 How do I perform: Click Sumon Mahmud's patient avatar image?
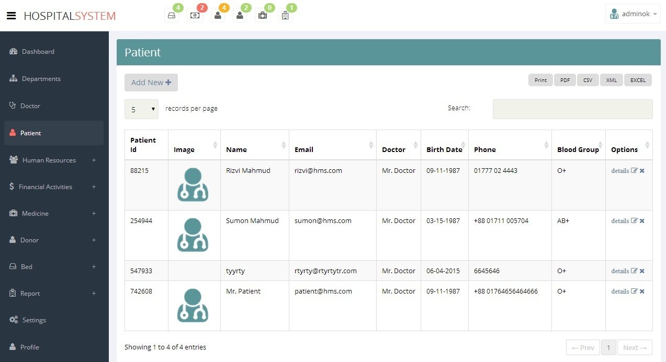(193, 235)
